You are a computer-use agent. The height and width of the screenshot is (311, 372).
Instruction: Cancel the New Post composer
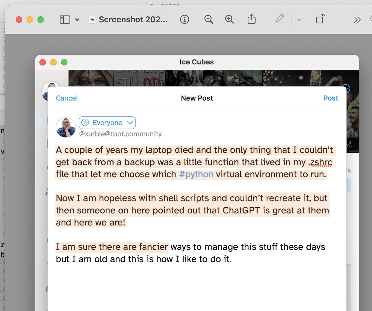tap(67, 98)
